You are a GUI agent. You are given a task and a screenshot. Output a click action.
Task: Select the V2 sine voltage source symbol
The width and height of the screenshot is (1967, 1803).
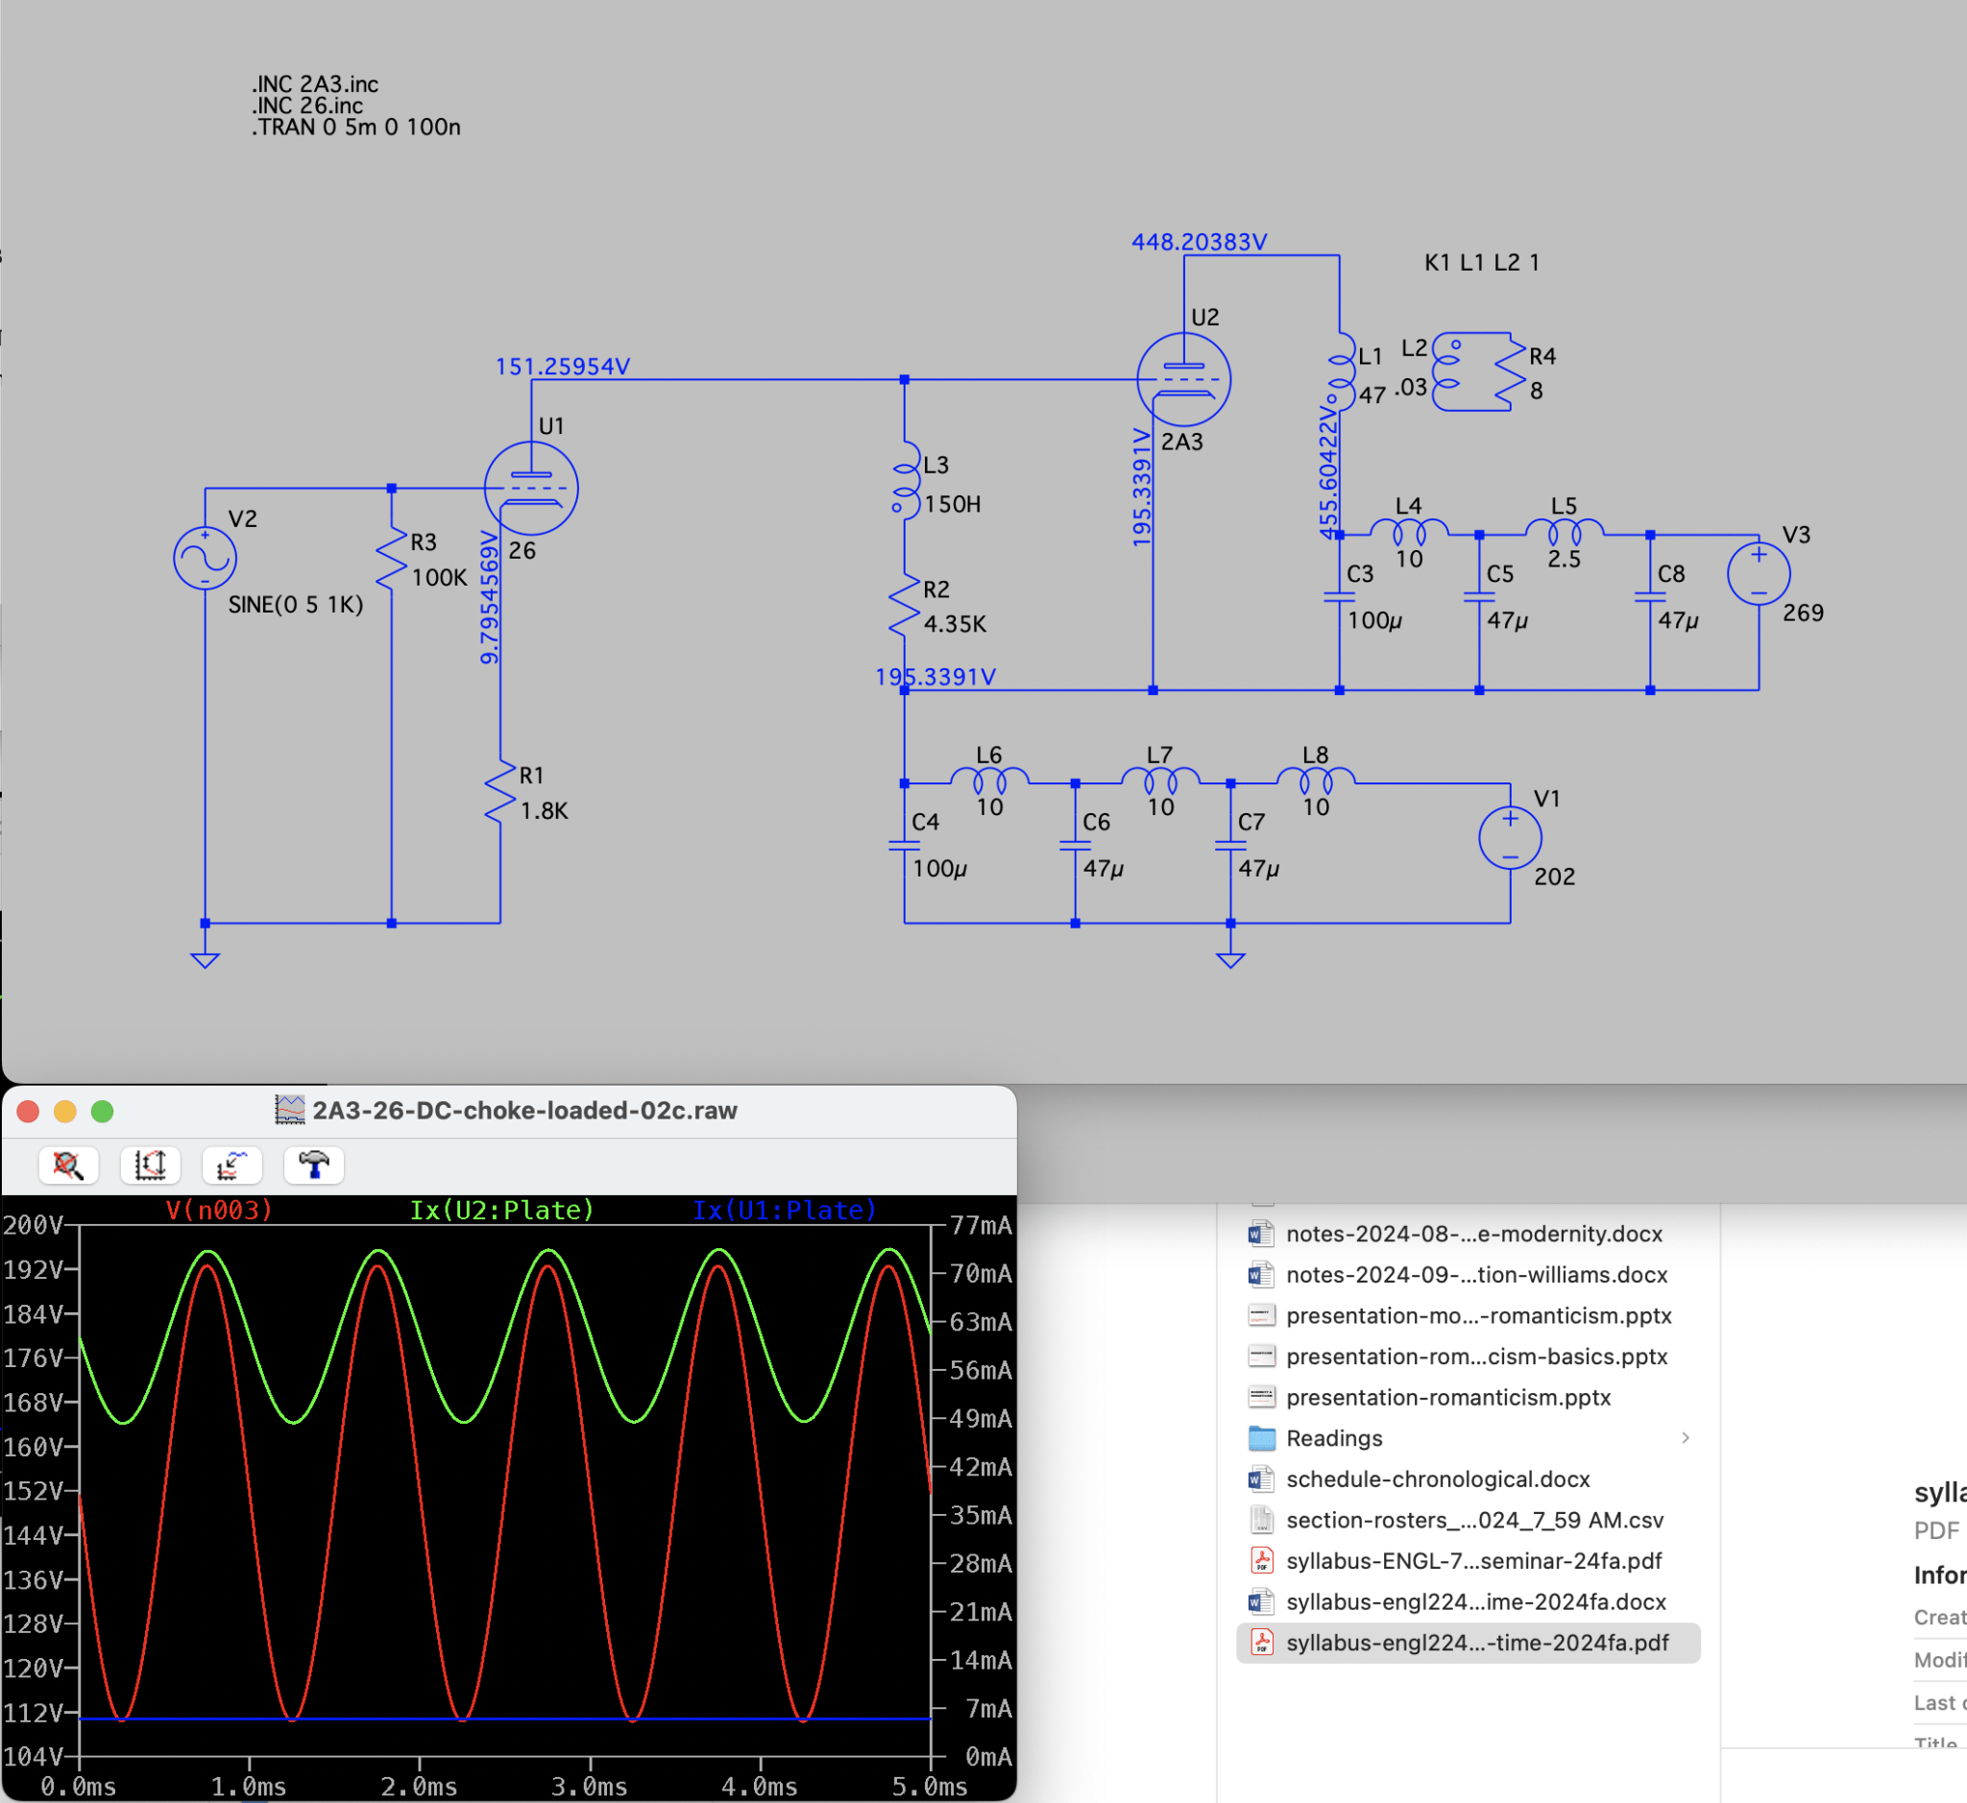(x=205, y=558)
